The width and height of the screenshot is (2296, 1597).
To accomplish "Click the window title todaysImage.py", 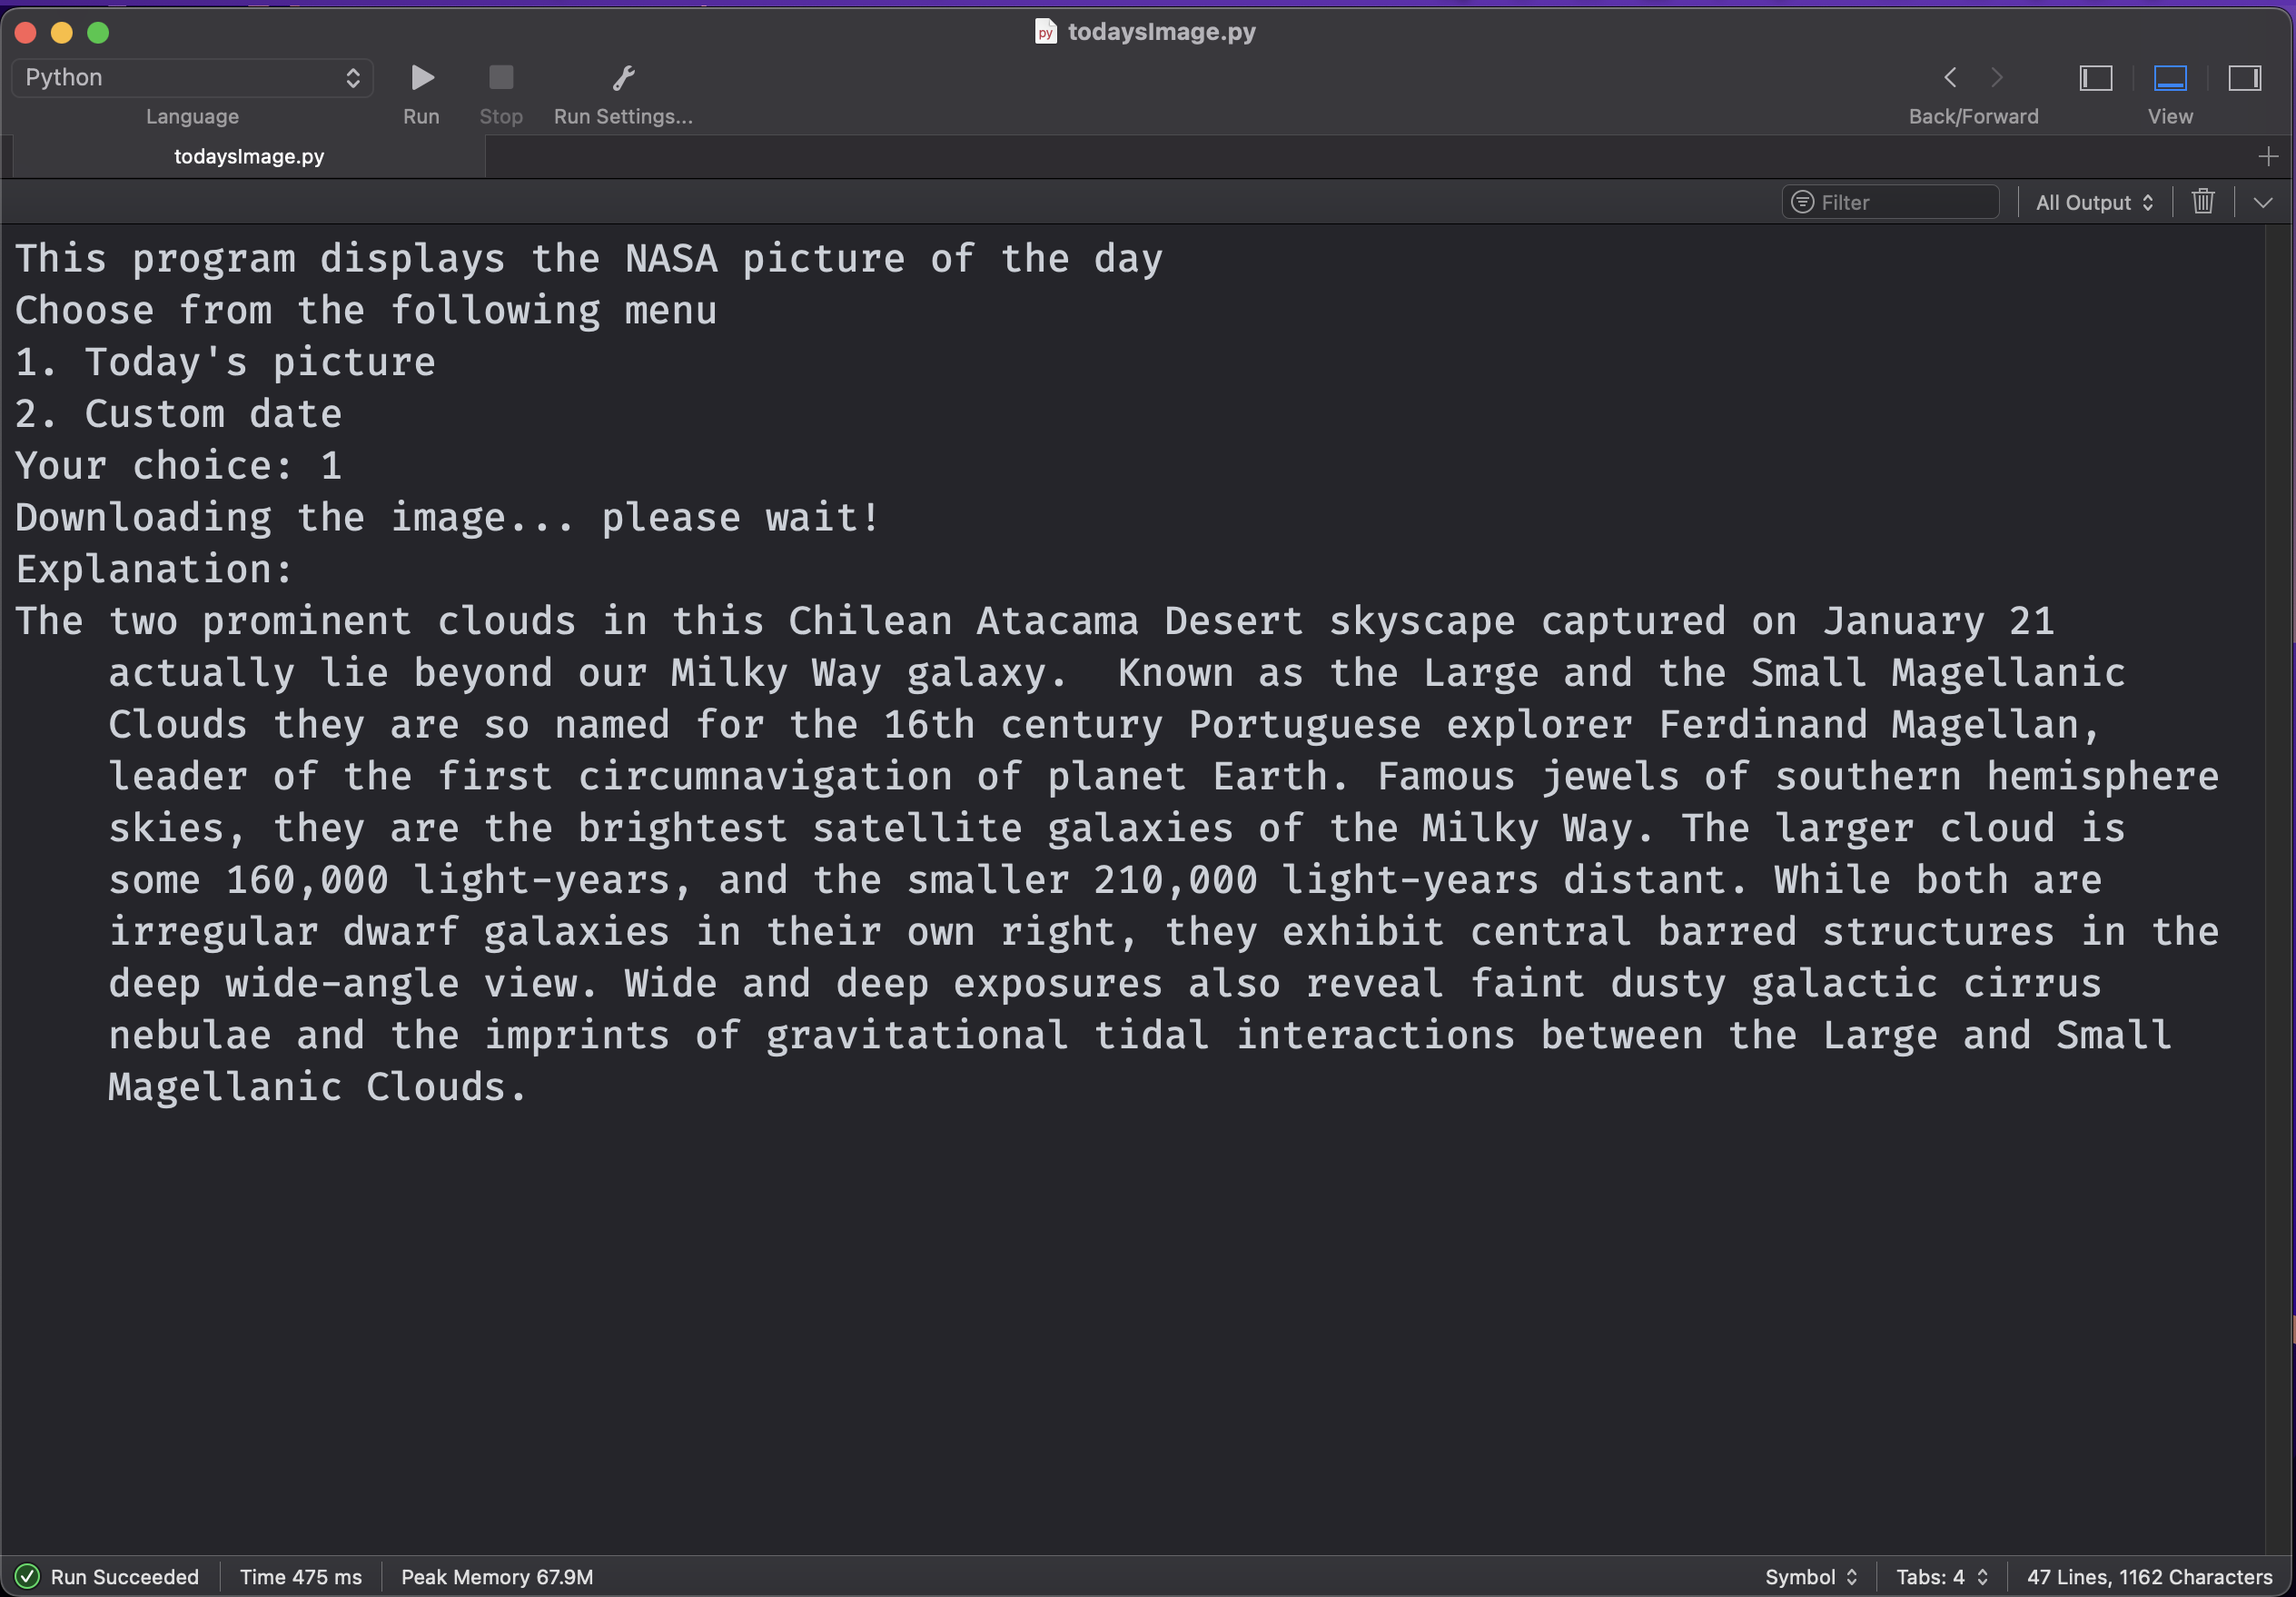I will coord(1161,32).
